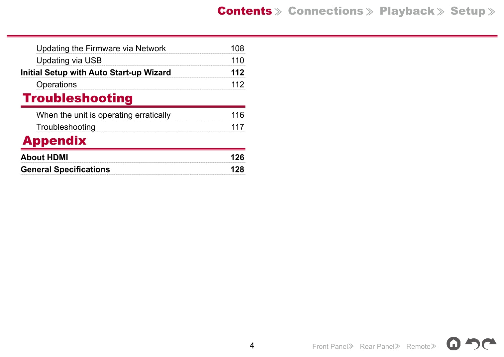
Task: Click the red Troubleshooting section heading
Action: pos(78,98)
